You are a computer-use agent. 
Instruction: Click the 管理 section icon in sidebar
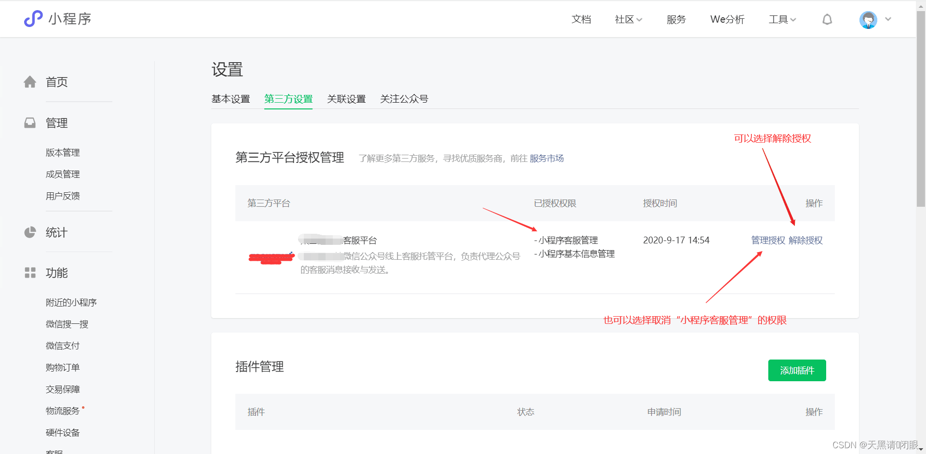coord(30,122)
